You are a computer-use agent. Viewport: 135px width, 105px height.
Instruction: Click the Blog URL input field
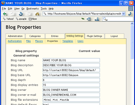click(71, 70)
